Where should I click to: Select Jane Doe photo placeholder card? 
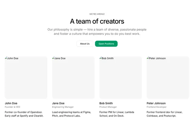[73, 78]
